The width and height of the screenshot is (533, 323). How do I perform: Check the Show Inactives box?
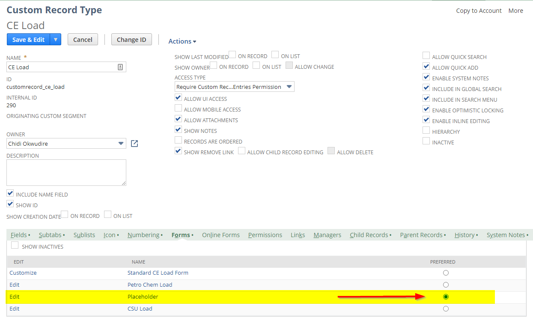point(15,245)
